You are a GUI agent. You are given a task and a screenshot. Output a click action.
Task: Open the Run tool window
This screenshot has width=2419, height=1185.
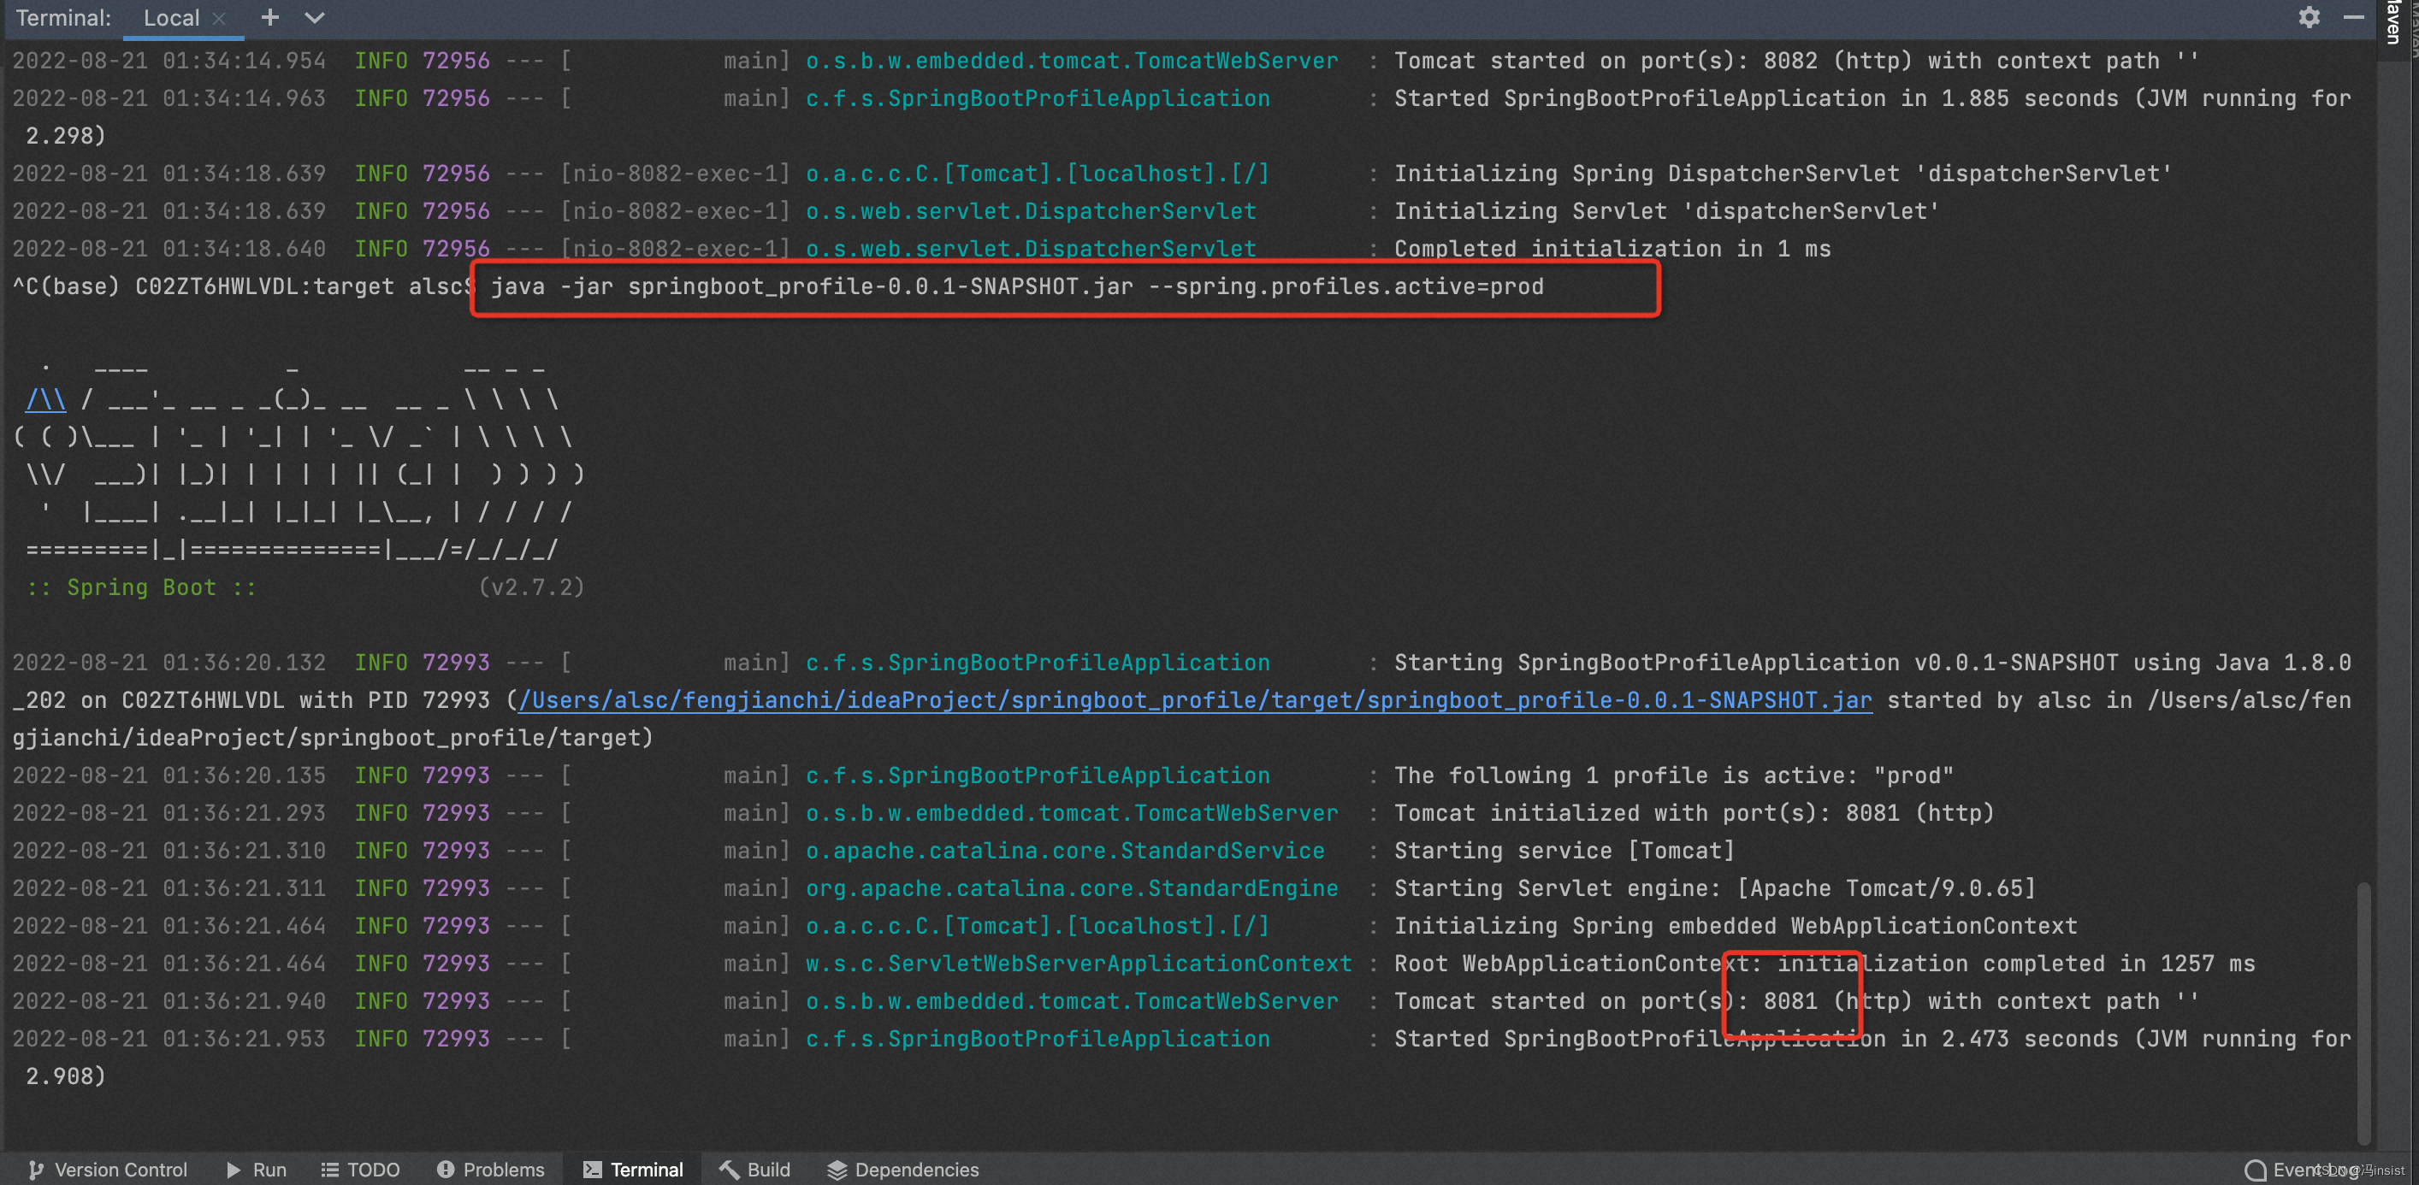(257, 1169)
